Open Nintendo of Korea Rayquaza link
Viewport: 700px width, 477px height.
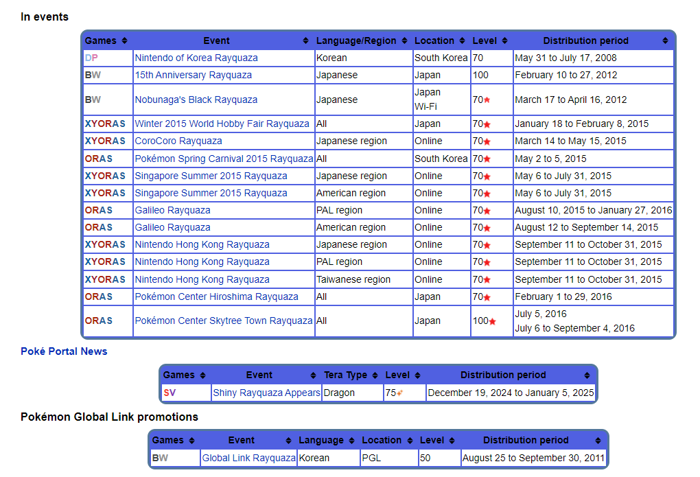point(196,58)
